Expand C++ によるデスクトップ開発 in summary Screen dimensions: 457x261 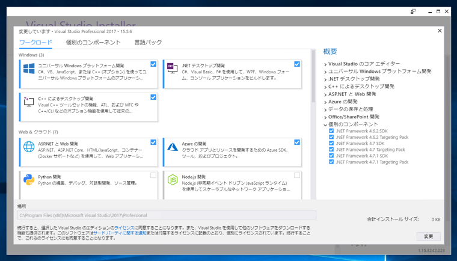(325, 87)
